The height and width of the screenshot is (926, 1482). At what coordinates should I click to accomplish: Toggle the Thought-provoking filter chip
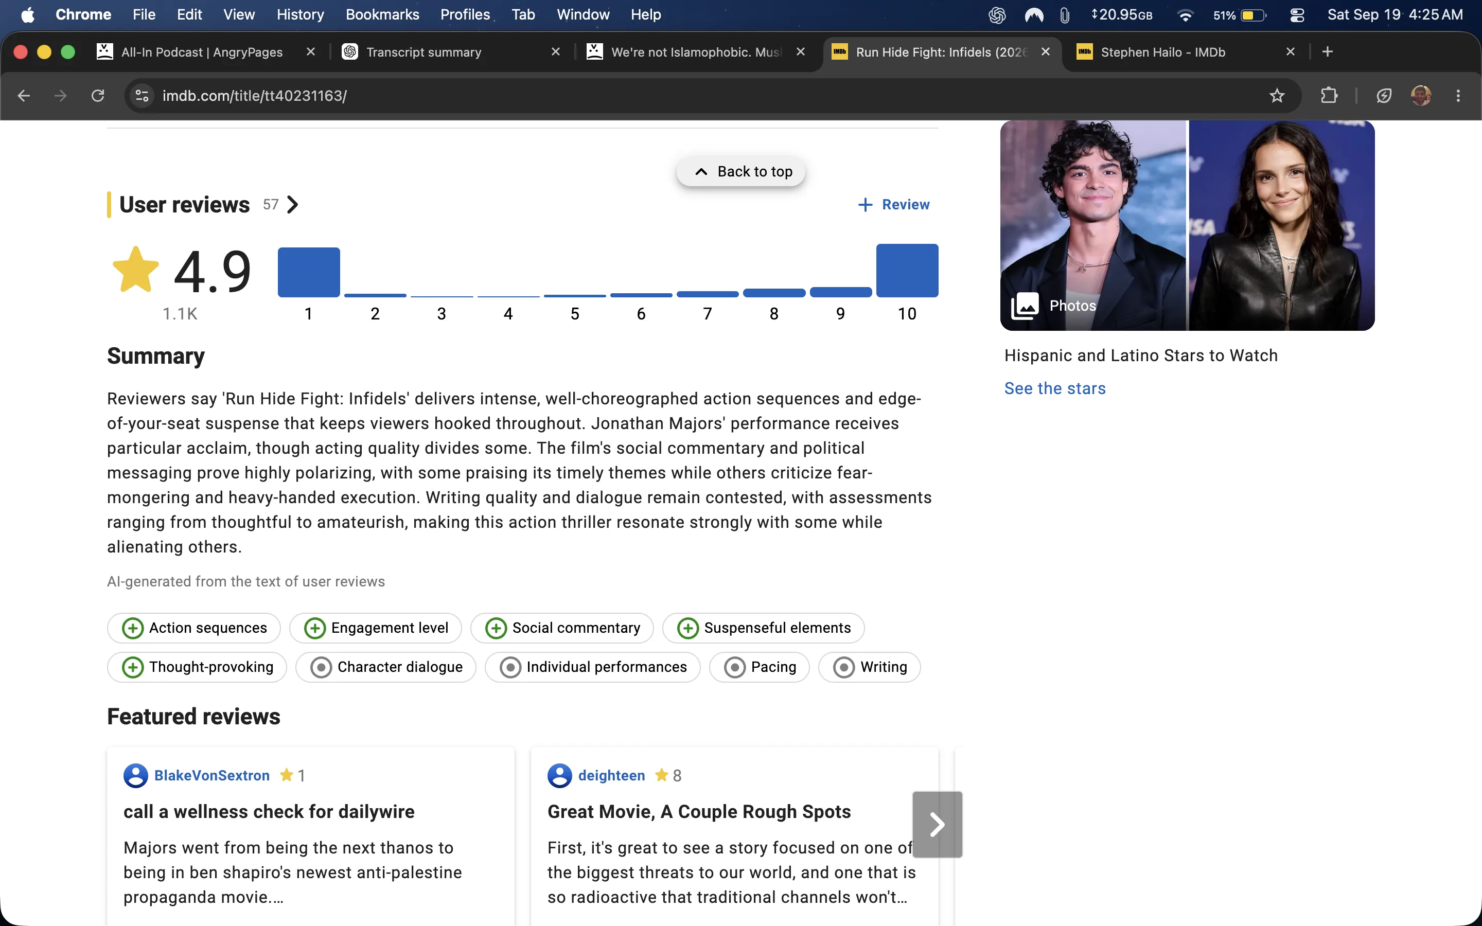click(x=197, y=667)
